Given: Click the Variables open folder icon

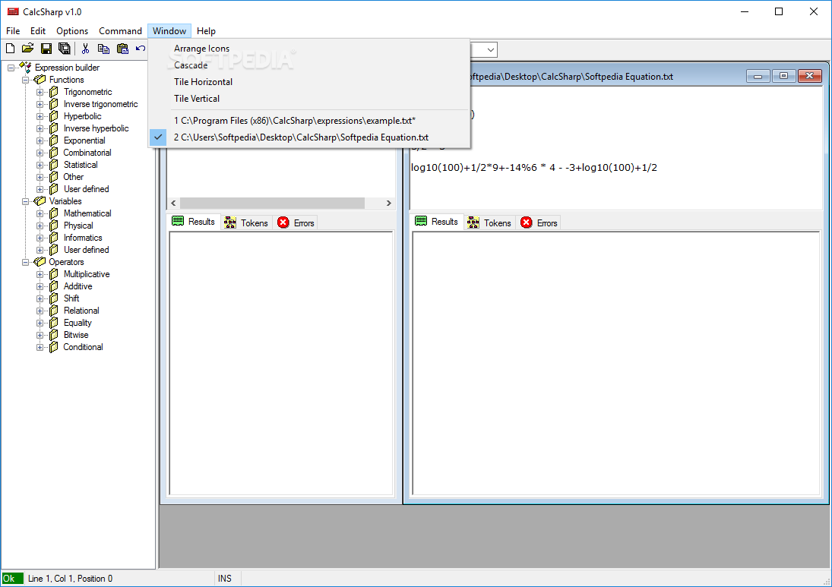Looking at the screenshot, I should coord(40,201).
